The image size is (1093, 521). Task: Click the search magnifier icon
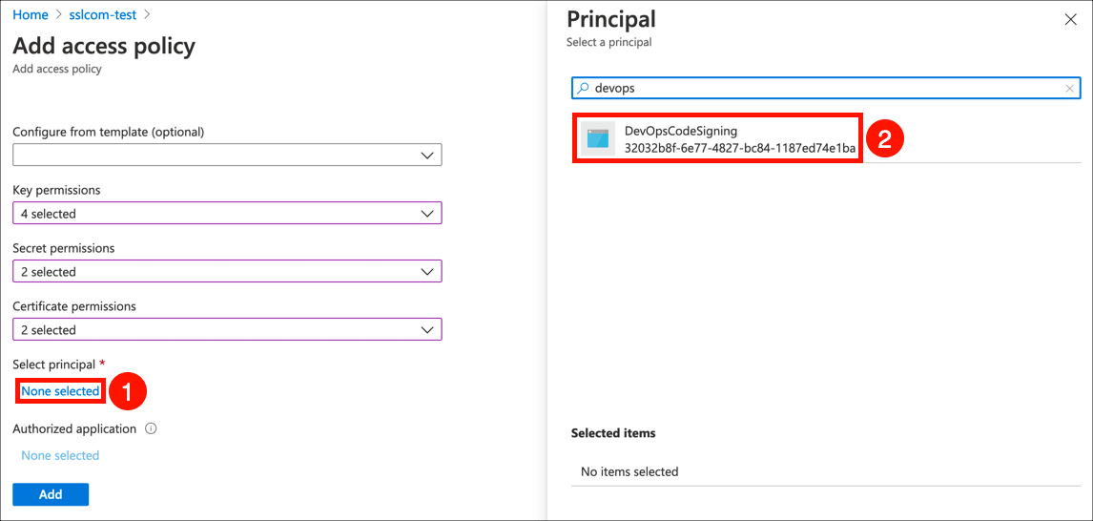tap(582, 88)
